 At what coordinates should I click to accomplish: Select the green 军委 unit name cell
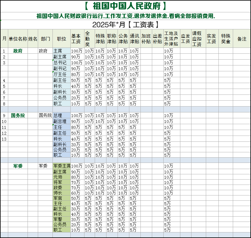pyautogui.click(x=18, y=166)
